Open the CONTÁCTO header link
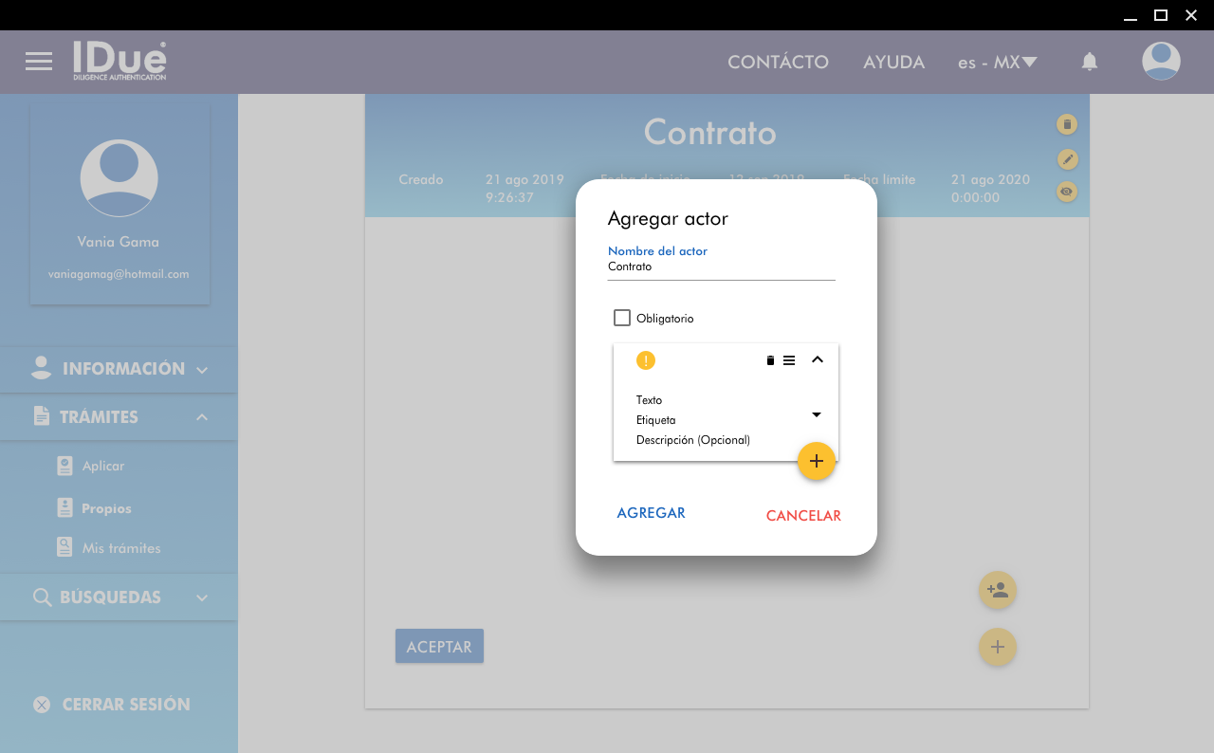 tap(778, 63)
